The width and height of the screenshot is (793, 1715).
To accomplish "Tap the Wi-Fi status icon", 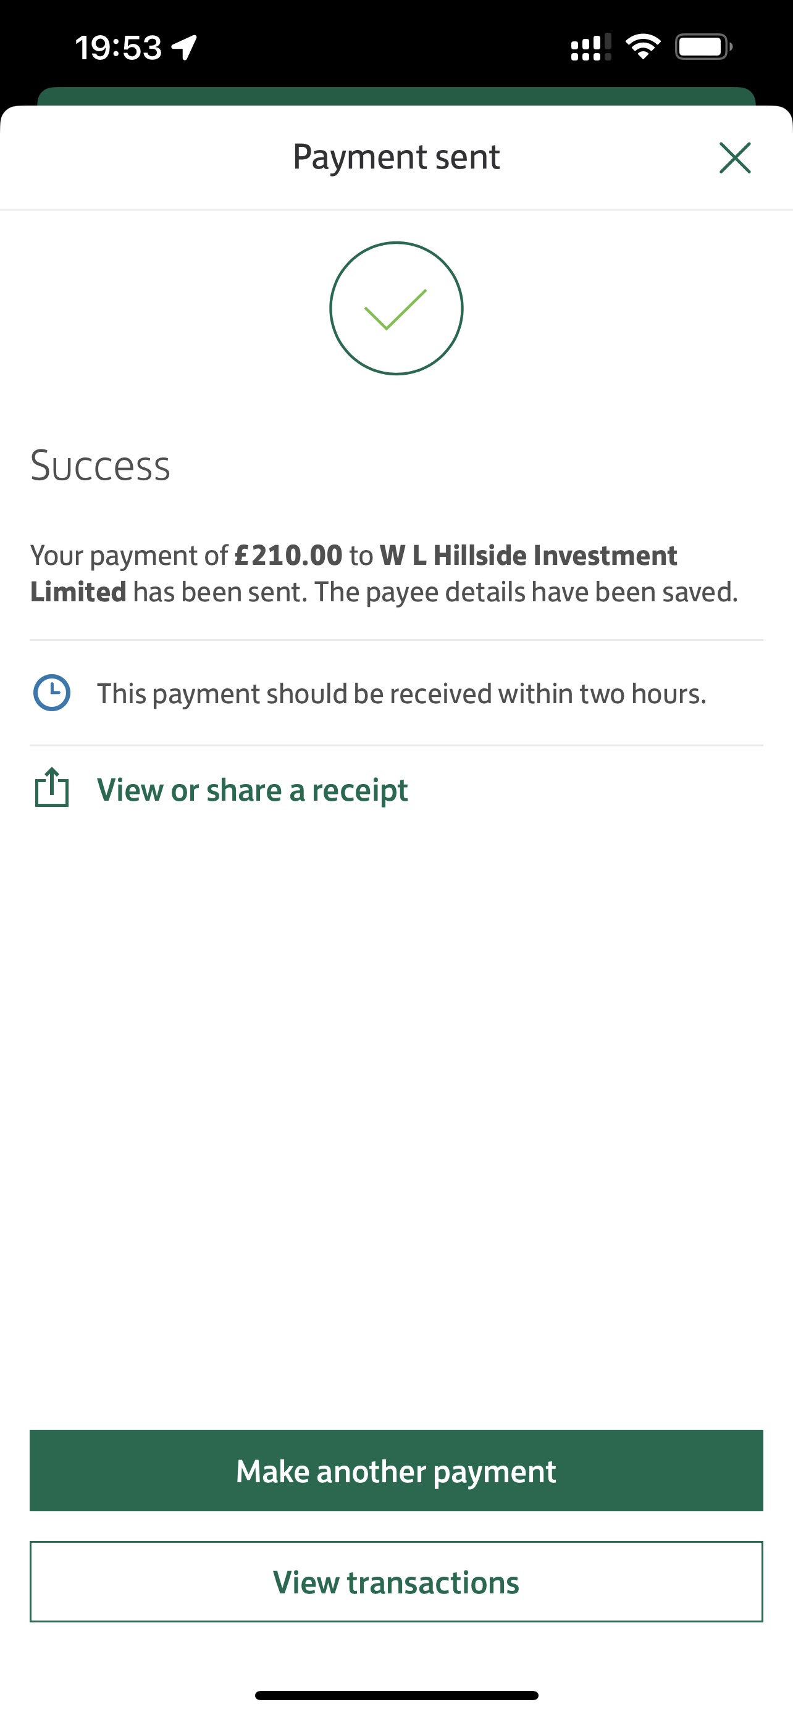I will click(x=642, y=48).
